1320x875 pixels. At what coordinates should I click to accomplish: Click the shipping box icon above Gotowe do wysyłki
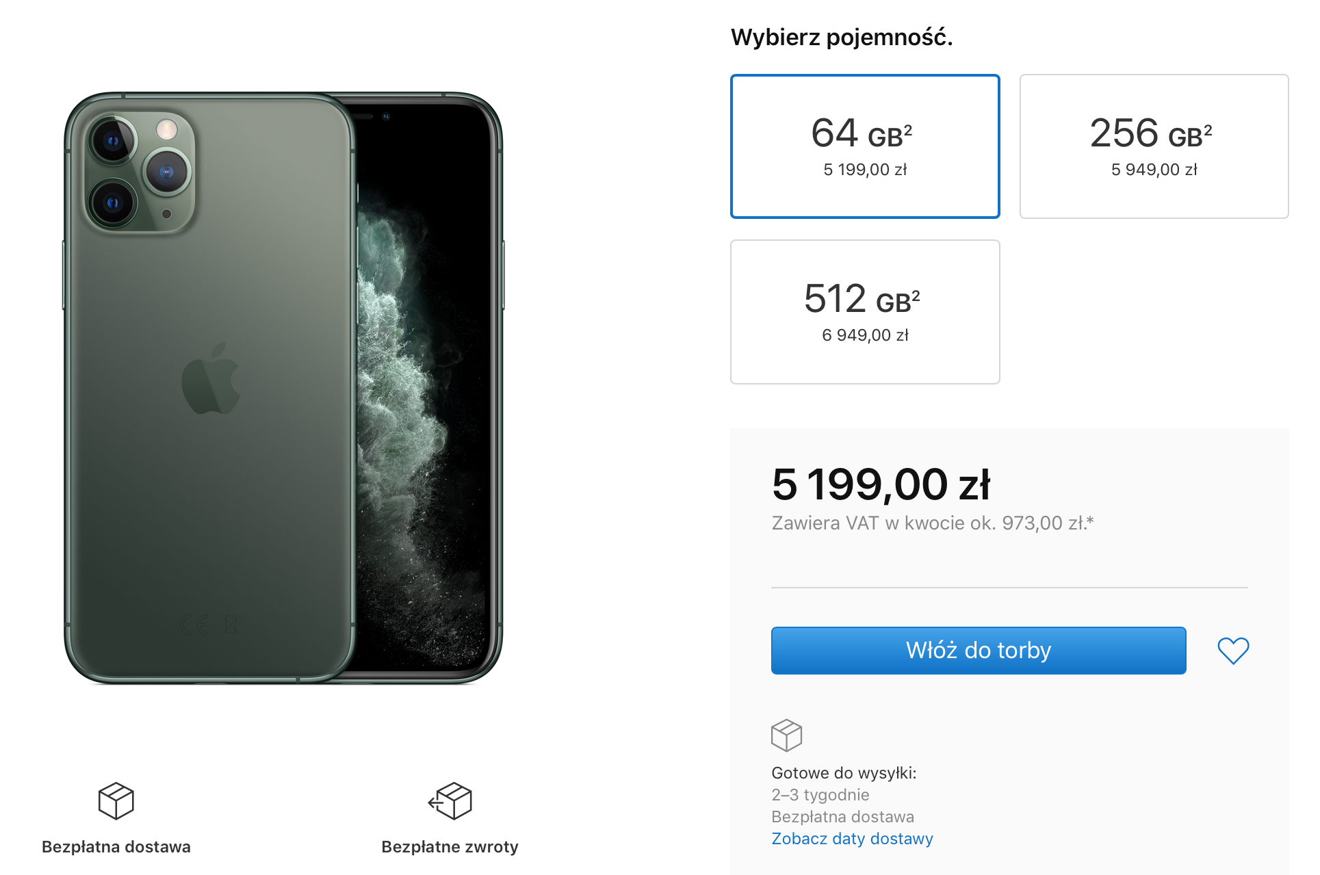coord(786,735)
